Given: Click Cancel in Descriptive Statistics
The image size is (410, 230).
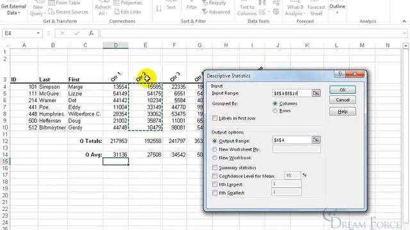Looking at the screenshot, I should tap(343, 100).
